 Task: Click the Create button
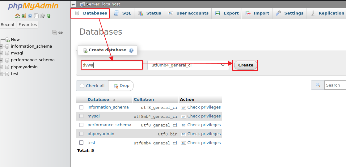(x=246, y=65)
